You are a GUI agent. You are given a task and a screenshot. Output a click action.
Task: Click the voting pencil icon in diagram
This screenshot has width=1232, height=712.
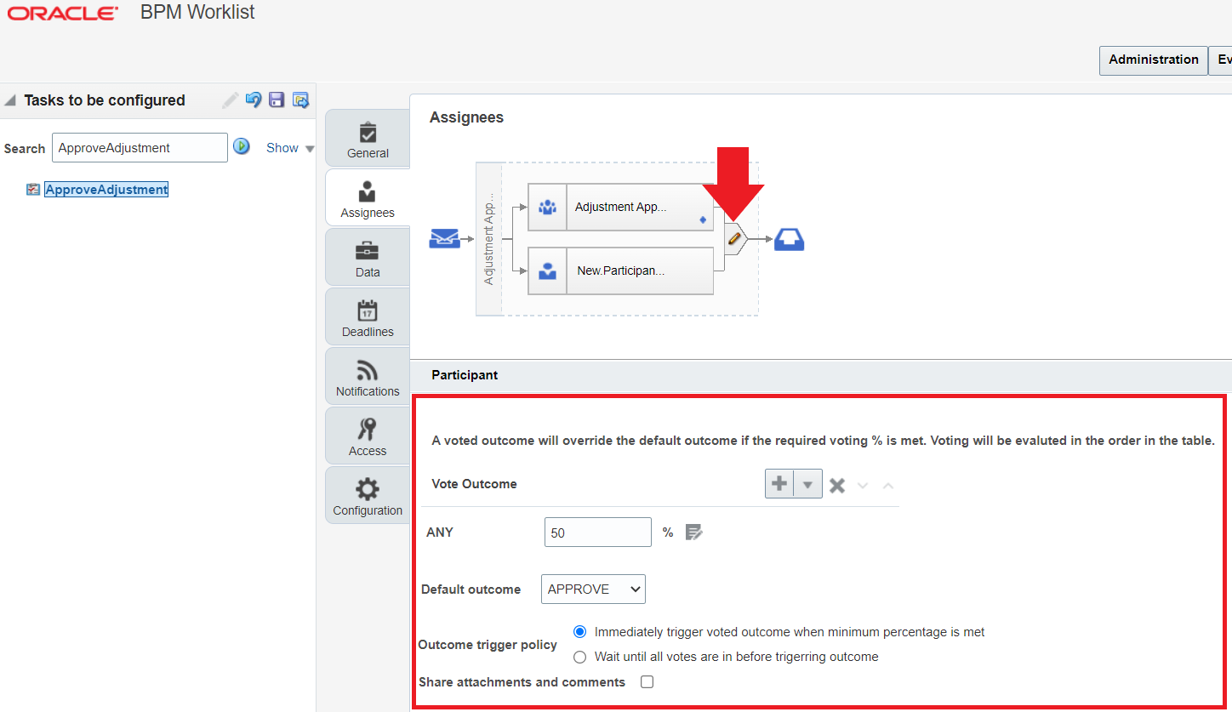tap(735, 239)
